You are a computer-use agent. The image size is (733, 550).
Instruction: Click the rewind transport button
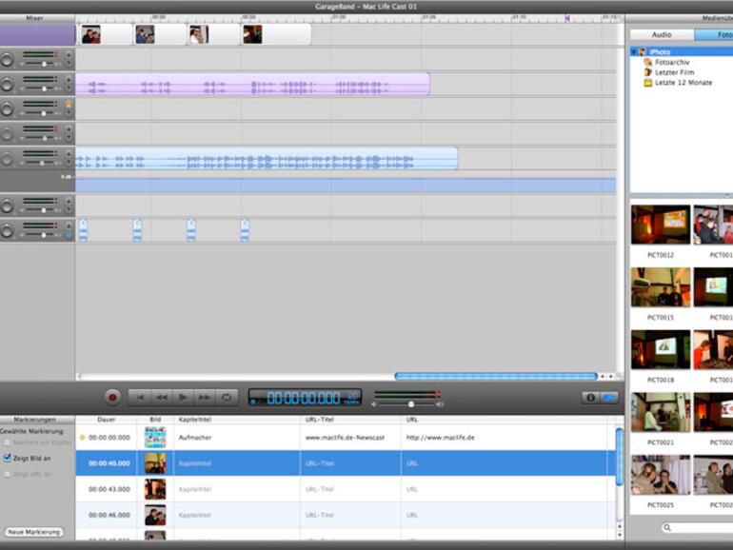point(161,397)
